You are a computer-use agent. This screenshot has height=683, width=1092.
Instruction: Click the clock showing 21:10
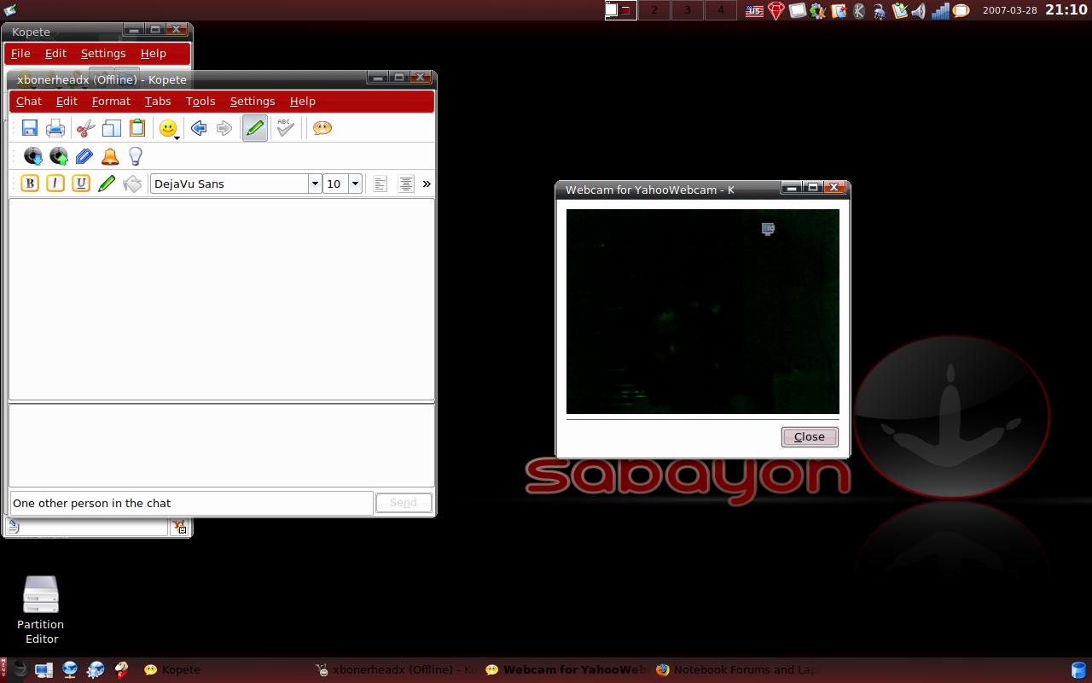point(1066,10)
